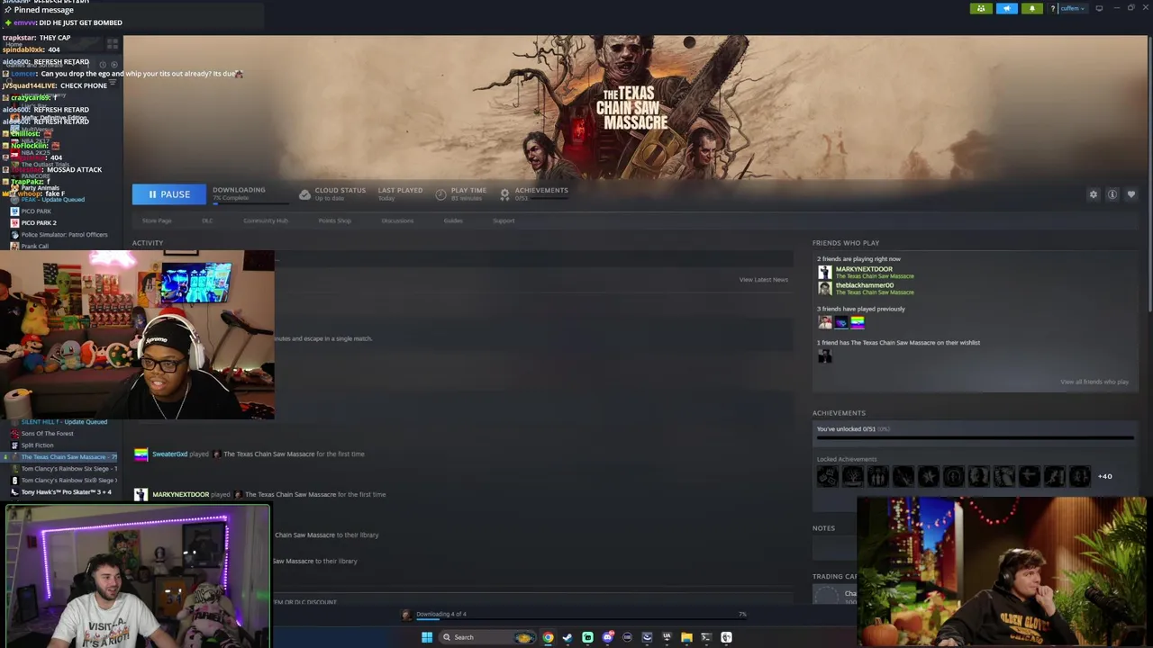The width and height of the screenshot is (1153, 648).
Task: Open game info icon beside the gear
Action: 1112,194
